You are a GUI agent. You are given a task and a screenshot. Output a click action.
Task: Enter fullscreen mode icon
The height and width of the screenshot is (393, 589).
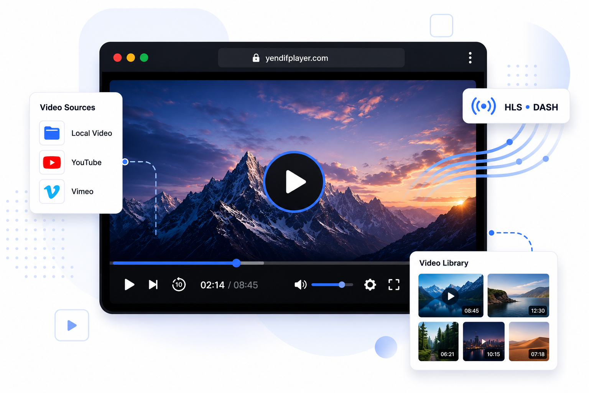click(x=394, y=284)
